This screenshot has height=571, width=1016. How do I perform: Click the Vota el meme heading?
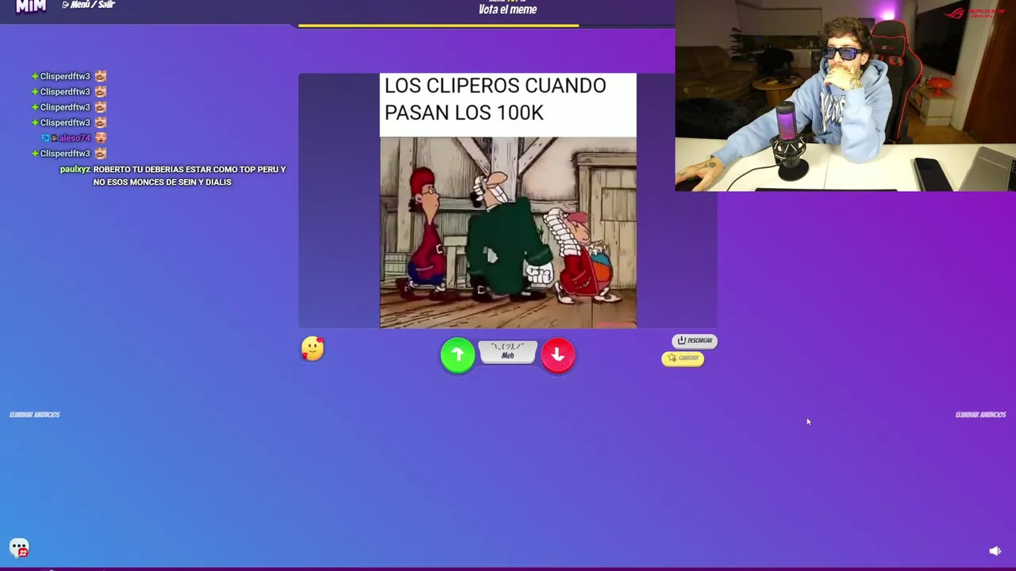pos(508,10)
